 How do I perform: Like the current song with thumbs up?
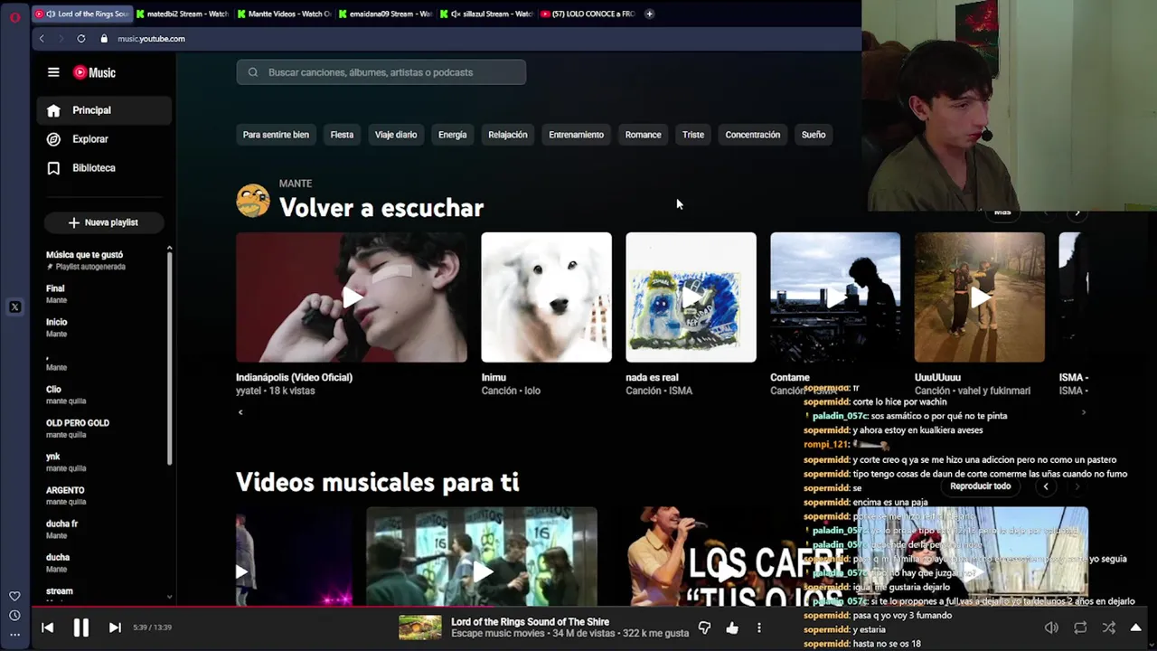pyautogui.click(x=732, y=627)
